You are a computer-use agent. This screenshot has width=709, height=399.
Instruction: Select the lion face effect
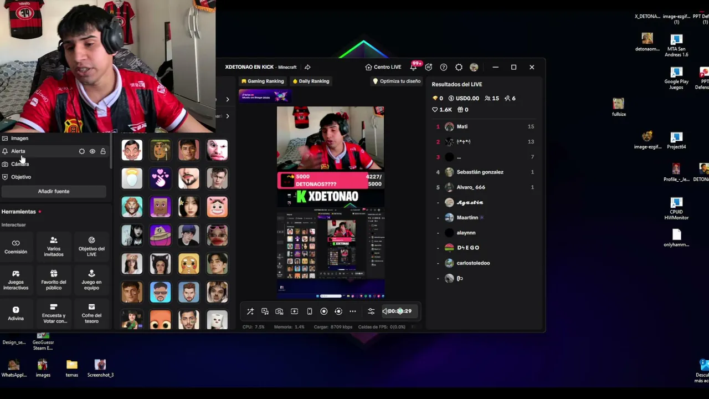pos(132,207)
